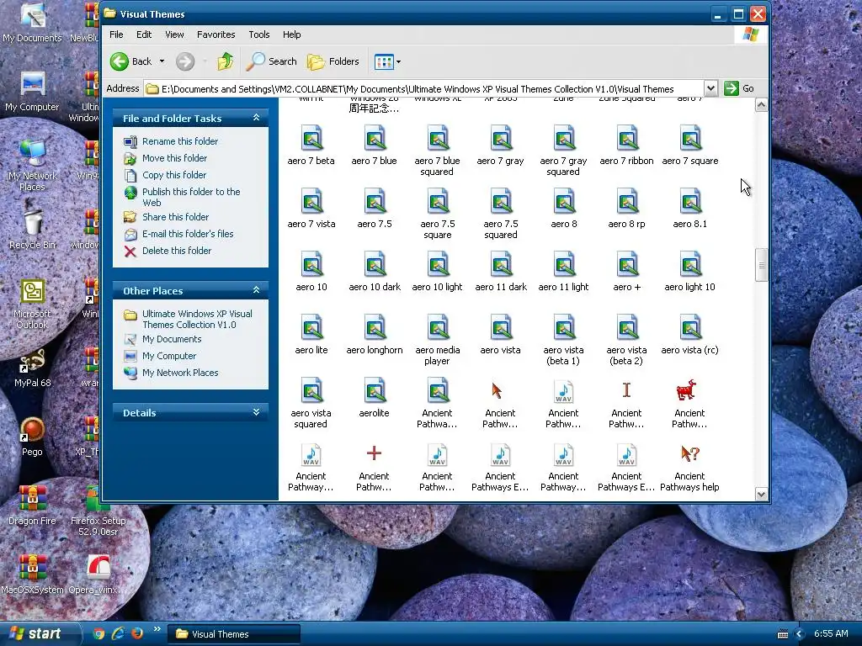Expand the Address bar dropdown
862x646 pixels.
710,88
